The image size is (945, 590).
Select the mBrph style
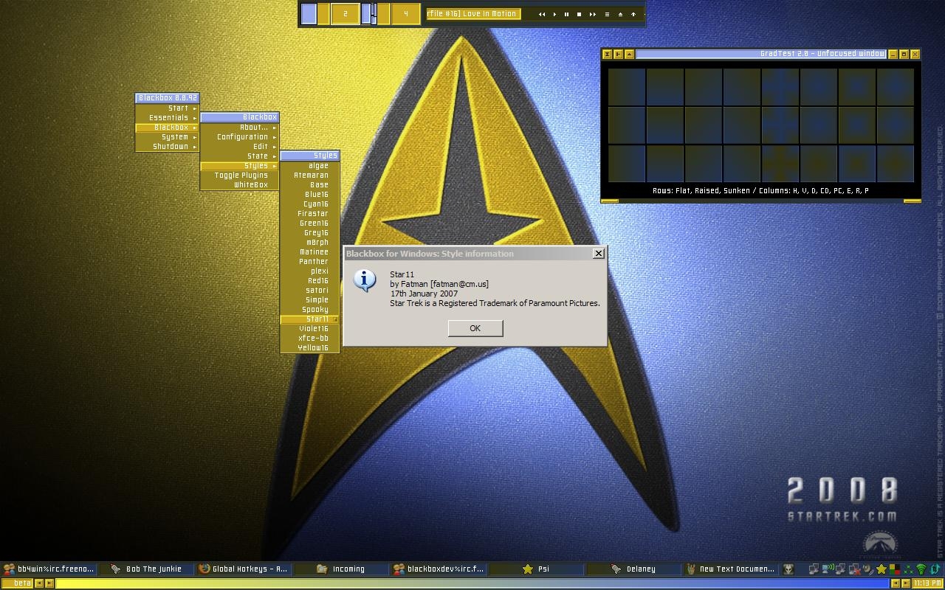(309, 243)
